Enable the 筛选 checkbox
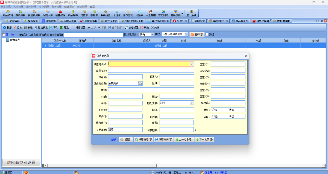This screenshot has width=328, height=174. tap(207, 34)
